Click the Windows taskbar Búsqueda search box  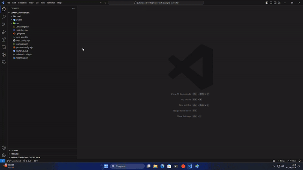pyautogui.click(x=127, y=166)
